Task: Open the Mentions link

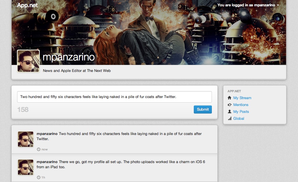Action: tap(241, 105)
